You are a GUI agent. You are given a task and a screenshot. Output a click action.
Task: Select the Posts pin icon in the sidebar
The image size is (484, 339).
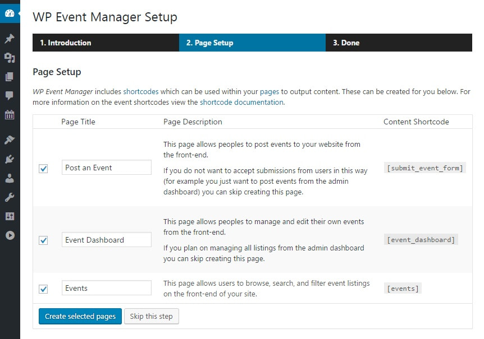pos(10,39)
